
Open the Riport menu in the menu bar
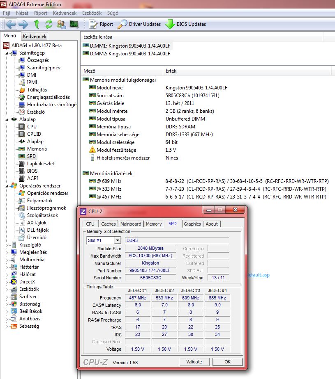[x=40, y=13]
